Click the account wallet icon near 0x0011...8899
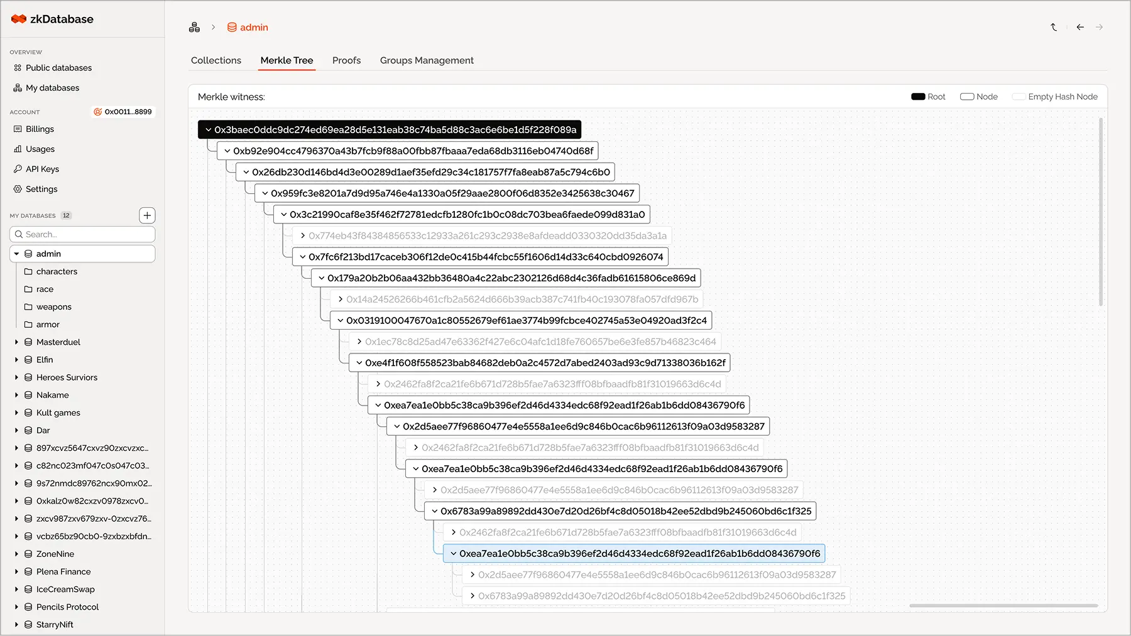This screenshot has width=1131, height=636. coord(97,112)
